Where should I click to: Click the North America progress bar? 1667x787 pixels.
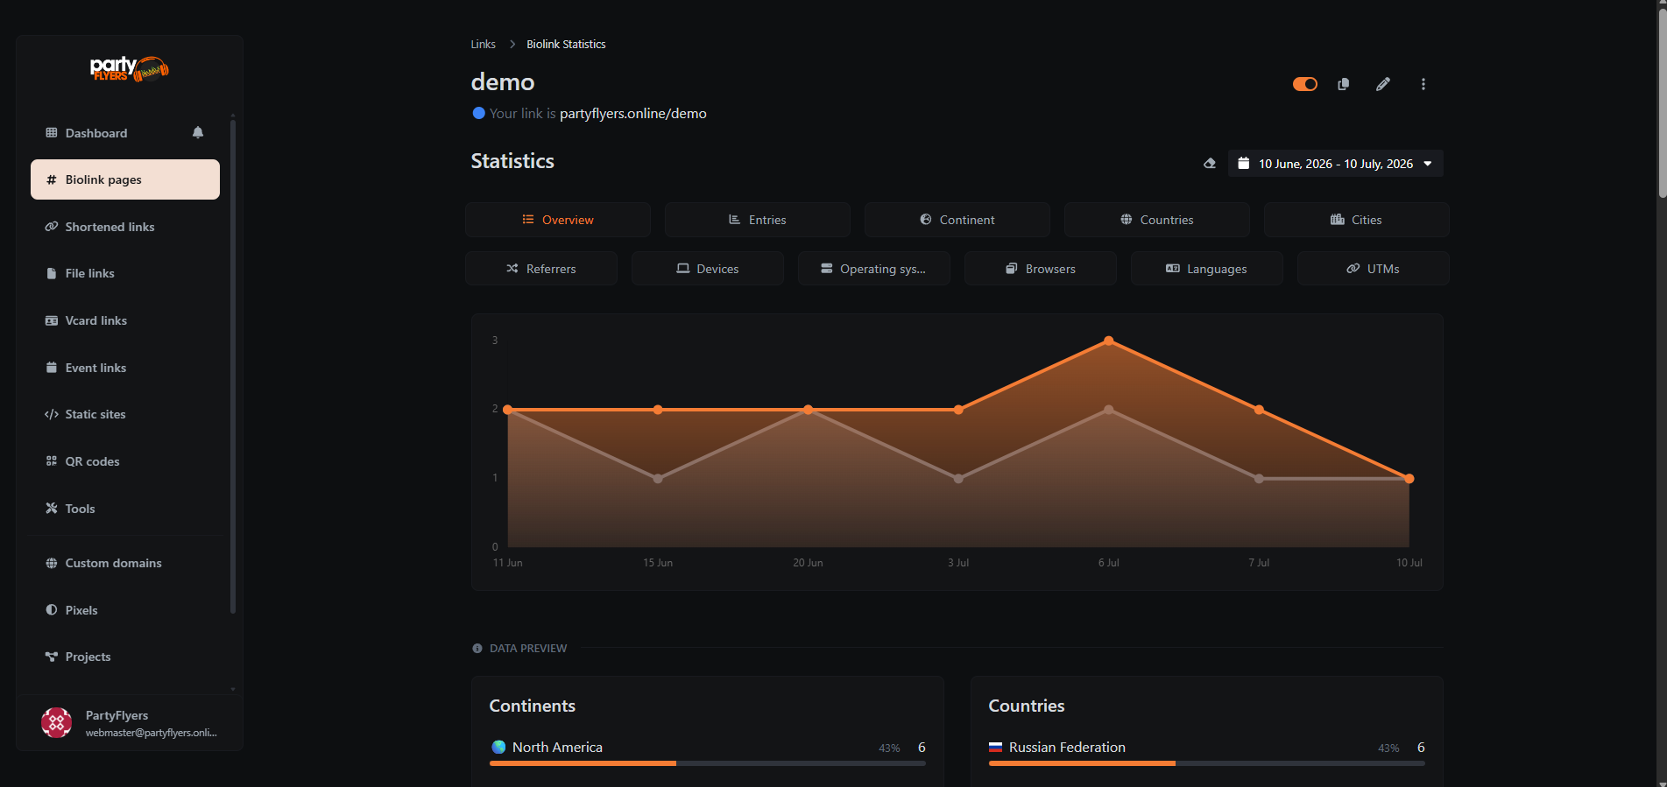(x=708, y=763)
